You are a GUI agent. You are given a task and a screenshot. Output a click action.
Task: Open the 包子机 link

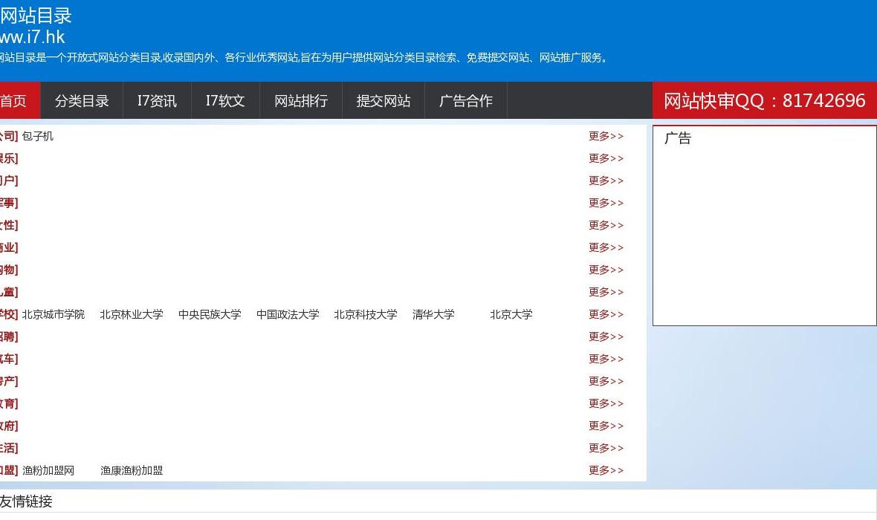point(37,137)
